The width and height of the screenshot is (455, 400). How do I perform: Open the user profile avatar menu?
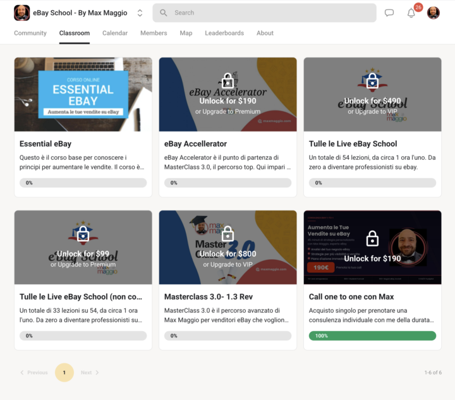tap(434, 13)
